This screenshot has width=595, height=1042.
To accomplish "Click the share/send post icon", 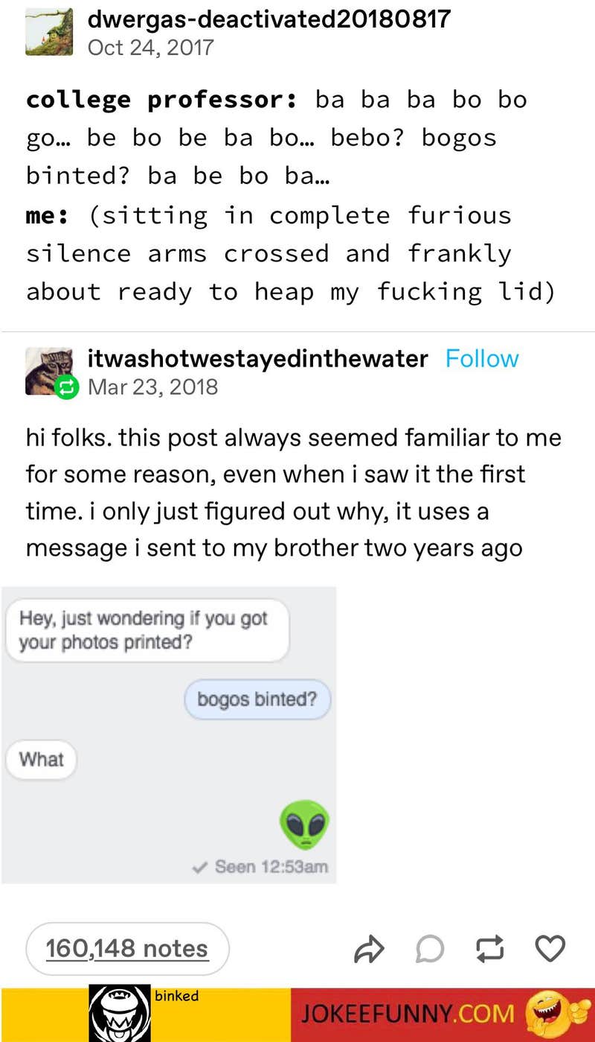I will [x=370, y=948].
